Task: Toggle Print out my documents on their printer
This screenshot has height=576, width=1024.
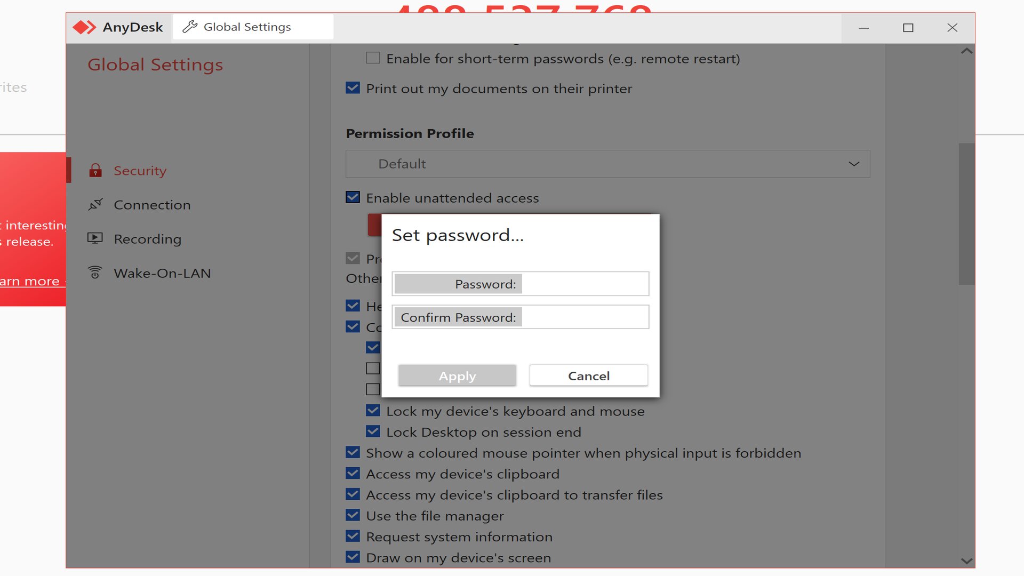Action: point(351,88)
